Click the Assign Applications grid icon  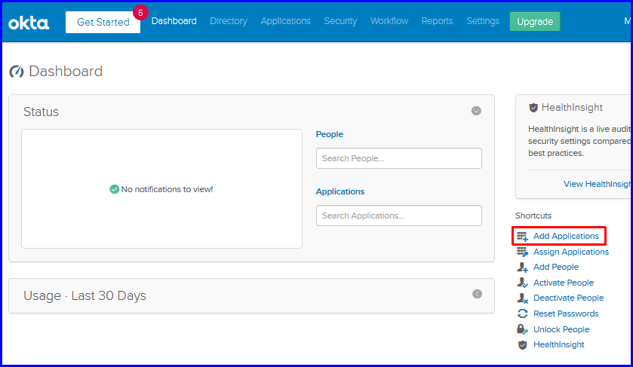[522, 252]
